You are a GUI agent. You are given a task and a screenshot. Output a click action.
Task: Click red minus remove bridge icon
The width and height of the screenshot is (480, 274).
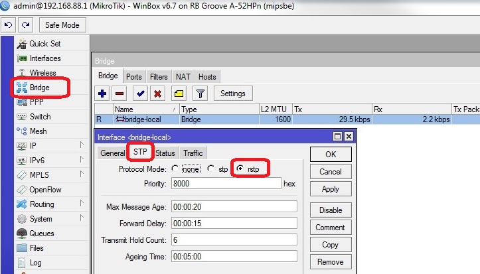pos(120,94)
